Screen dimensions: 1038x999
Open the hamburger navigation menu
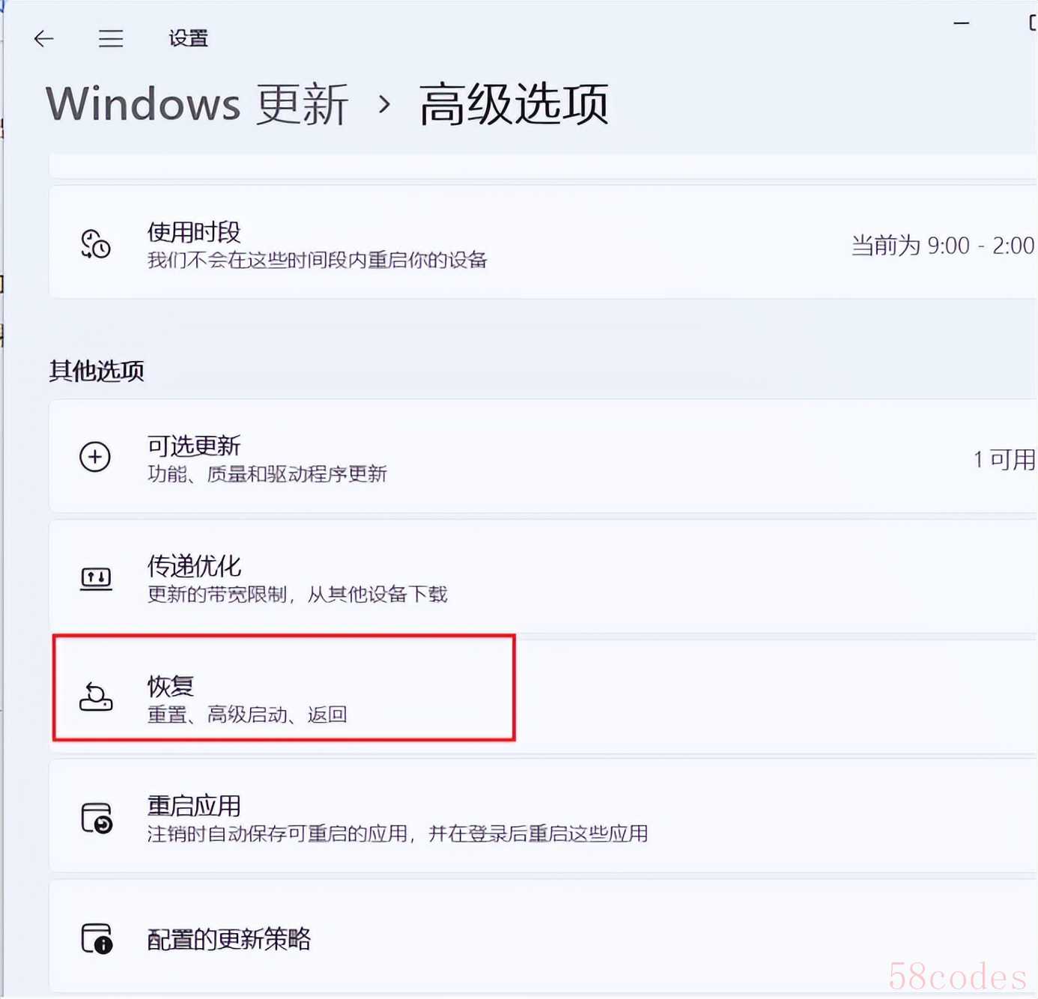click(x=111, y=38)
